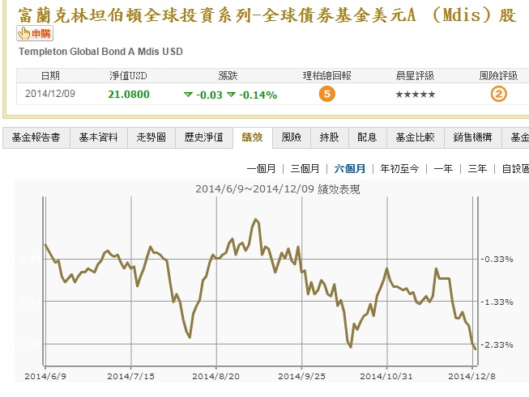The image size is (529, 397).
Task: Click the x-axis date 2014/10/31
Action: (386, 377)
